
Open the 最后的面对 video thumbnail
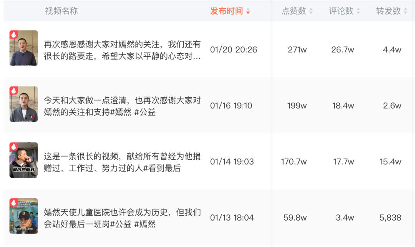click(x=24, y=160)
